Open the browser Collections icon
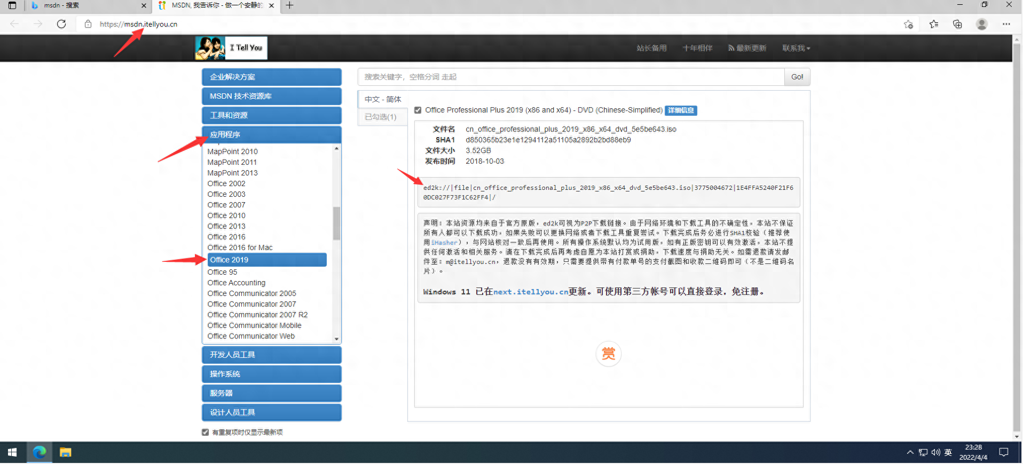Screen dimensions: 1023x464 pos(957,24)
